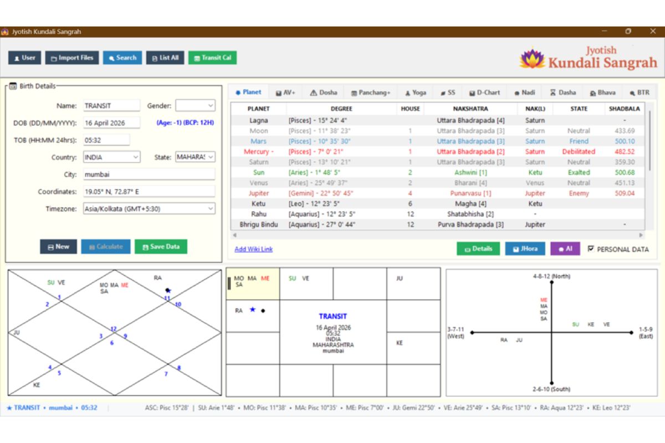Screen dimensions: 665x443
Task: Click the PLANET column header
Action: click(x=258, y=109)
